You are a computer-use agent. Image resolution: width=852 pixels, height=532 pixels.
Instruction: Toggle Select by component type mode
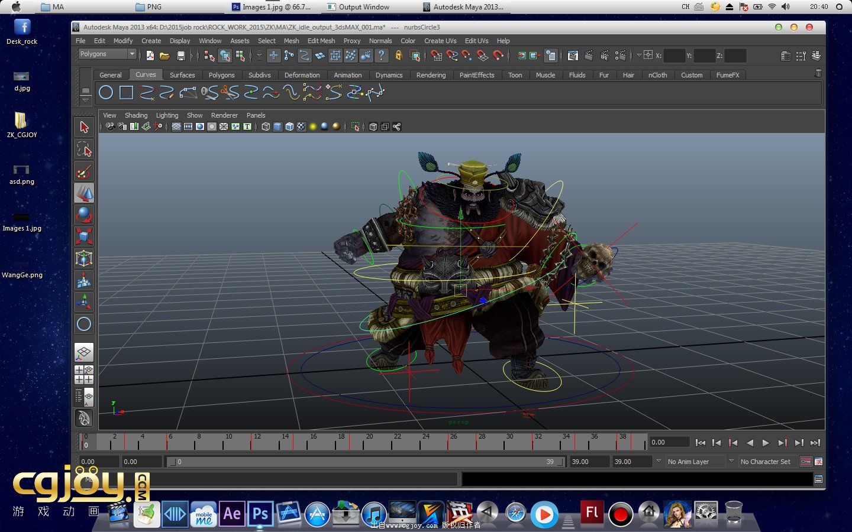pyautogui.click(x=240, y=56)
